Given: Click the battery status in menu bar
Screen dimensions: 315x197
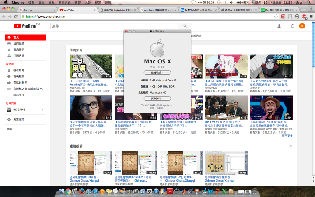Looking at the screenshot, I should pos(243,2).
